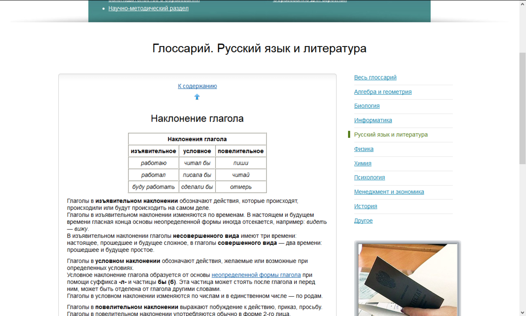Open Физика glossary section
The image size is (526, 316).
pos(364,149)
